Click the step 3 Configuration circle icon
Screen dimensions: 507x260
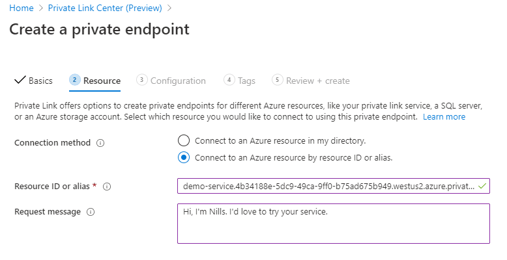(141, 80)
